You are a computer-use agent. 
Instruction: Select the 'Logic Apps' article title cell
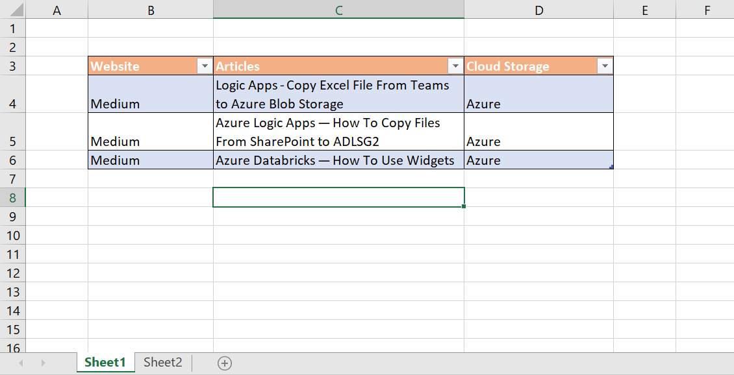338,94
